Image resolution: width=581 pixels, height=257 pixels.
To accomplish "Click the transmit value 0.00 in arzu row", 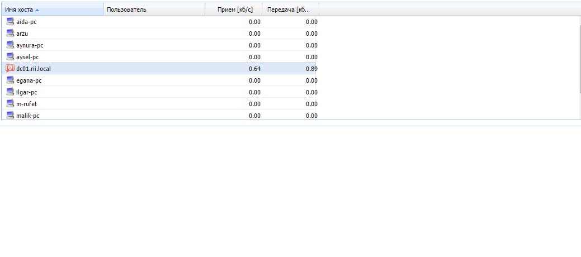I will 311,34.
